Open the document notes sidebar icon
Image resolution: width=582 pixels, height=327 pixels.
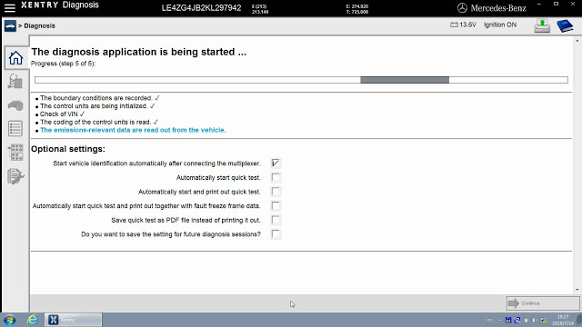pyautogui.click(x=15, y=176)
